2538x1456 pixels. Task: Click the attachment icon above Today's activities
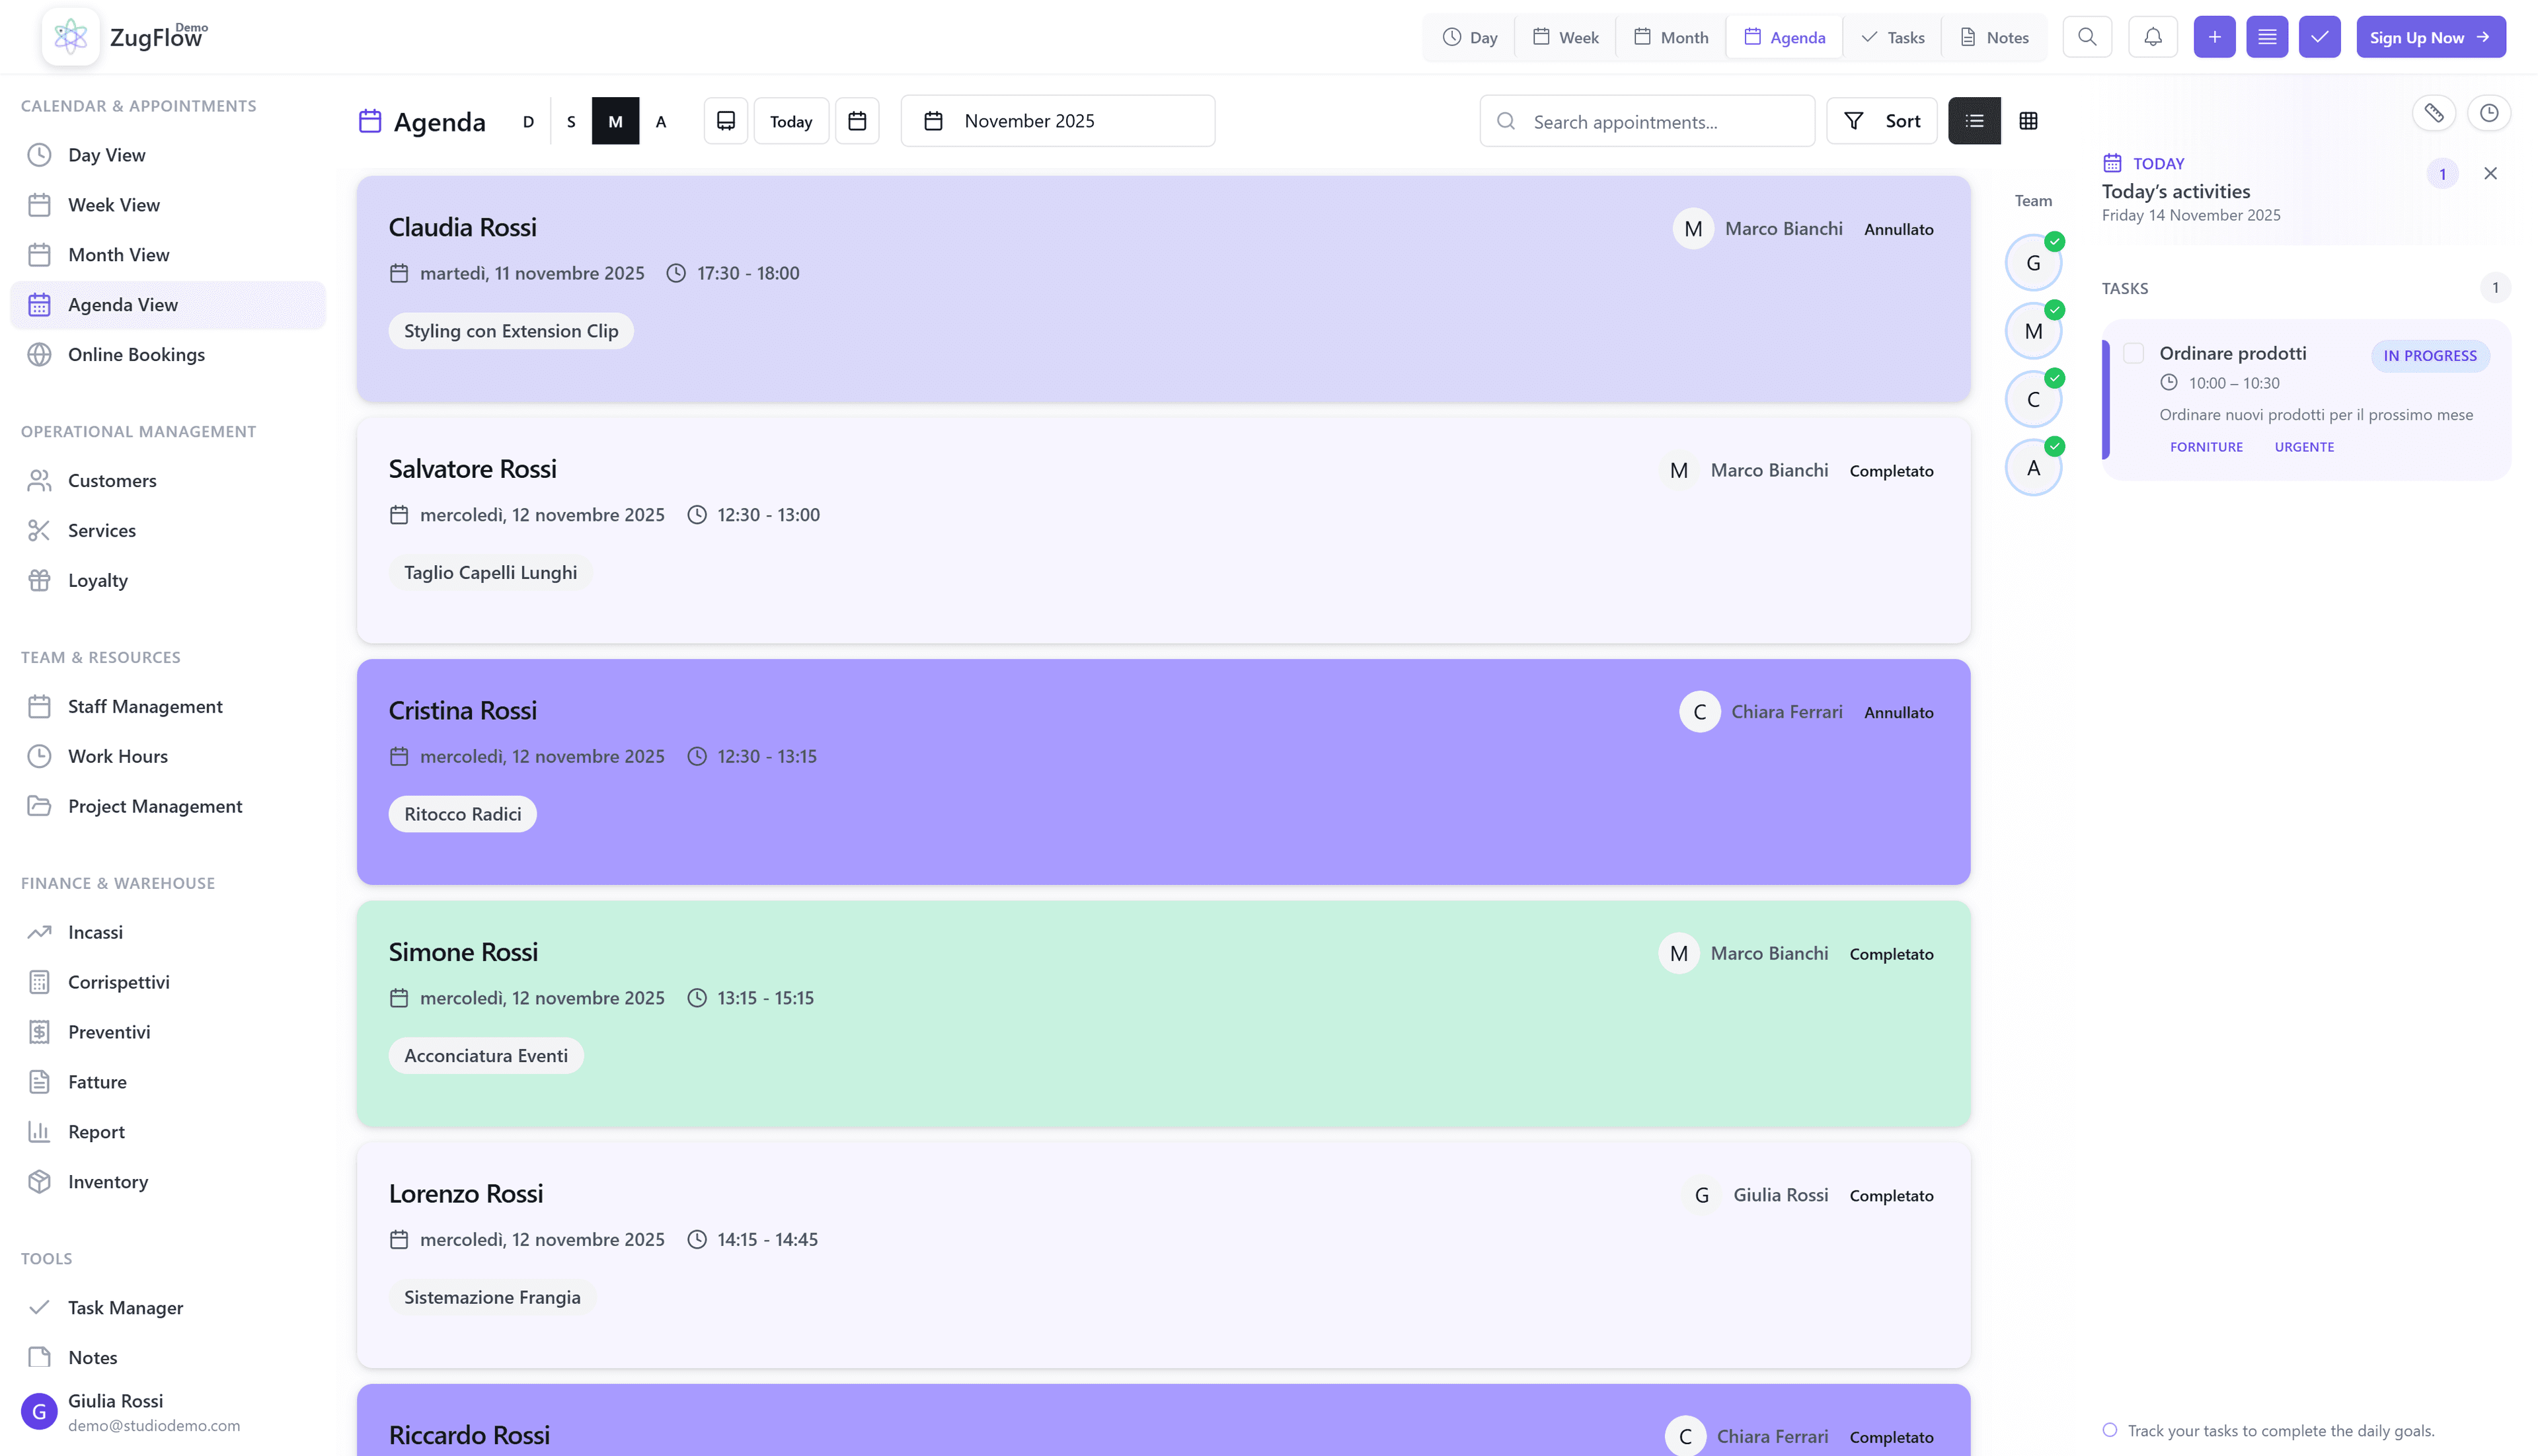pyautogui.click(x=2435, y=113)
